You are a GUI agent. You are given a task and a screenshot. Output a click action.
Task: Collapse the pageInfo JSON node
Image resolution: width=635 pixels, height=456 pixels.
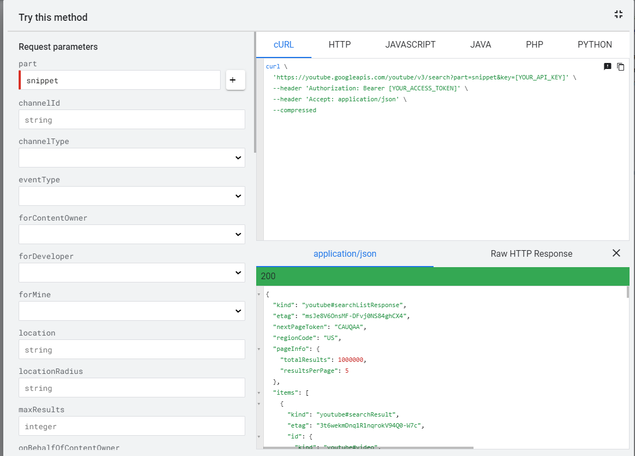pyautogui.click(x=259, y=349)
